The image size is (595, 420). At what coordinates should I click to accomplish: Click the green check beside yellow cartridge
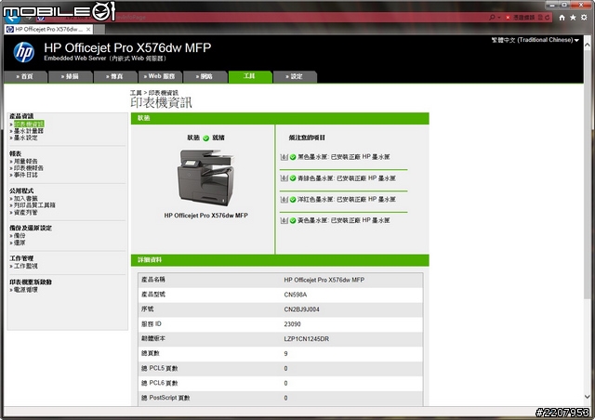coord(293,220)
